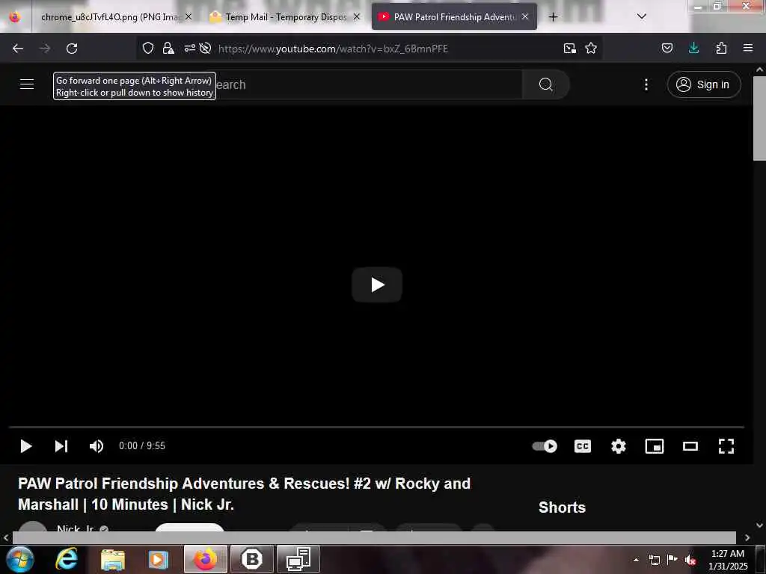This screenshot has width=766, height=574.
Task: Go back one page in Firefox
Action: pos(18,49)
